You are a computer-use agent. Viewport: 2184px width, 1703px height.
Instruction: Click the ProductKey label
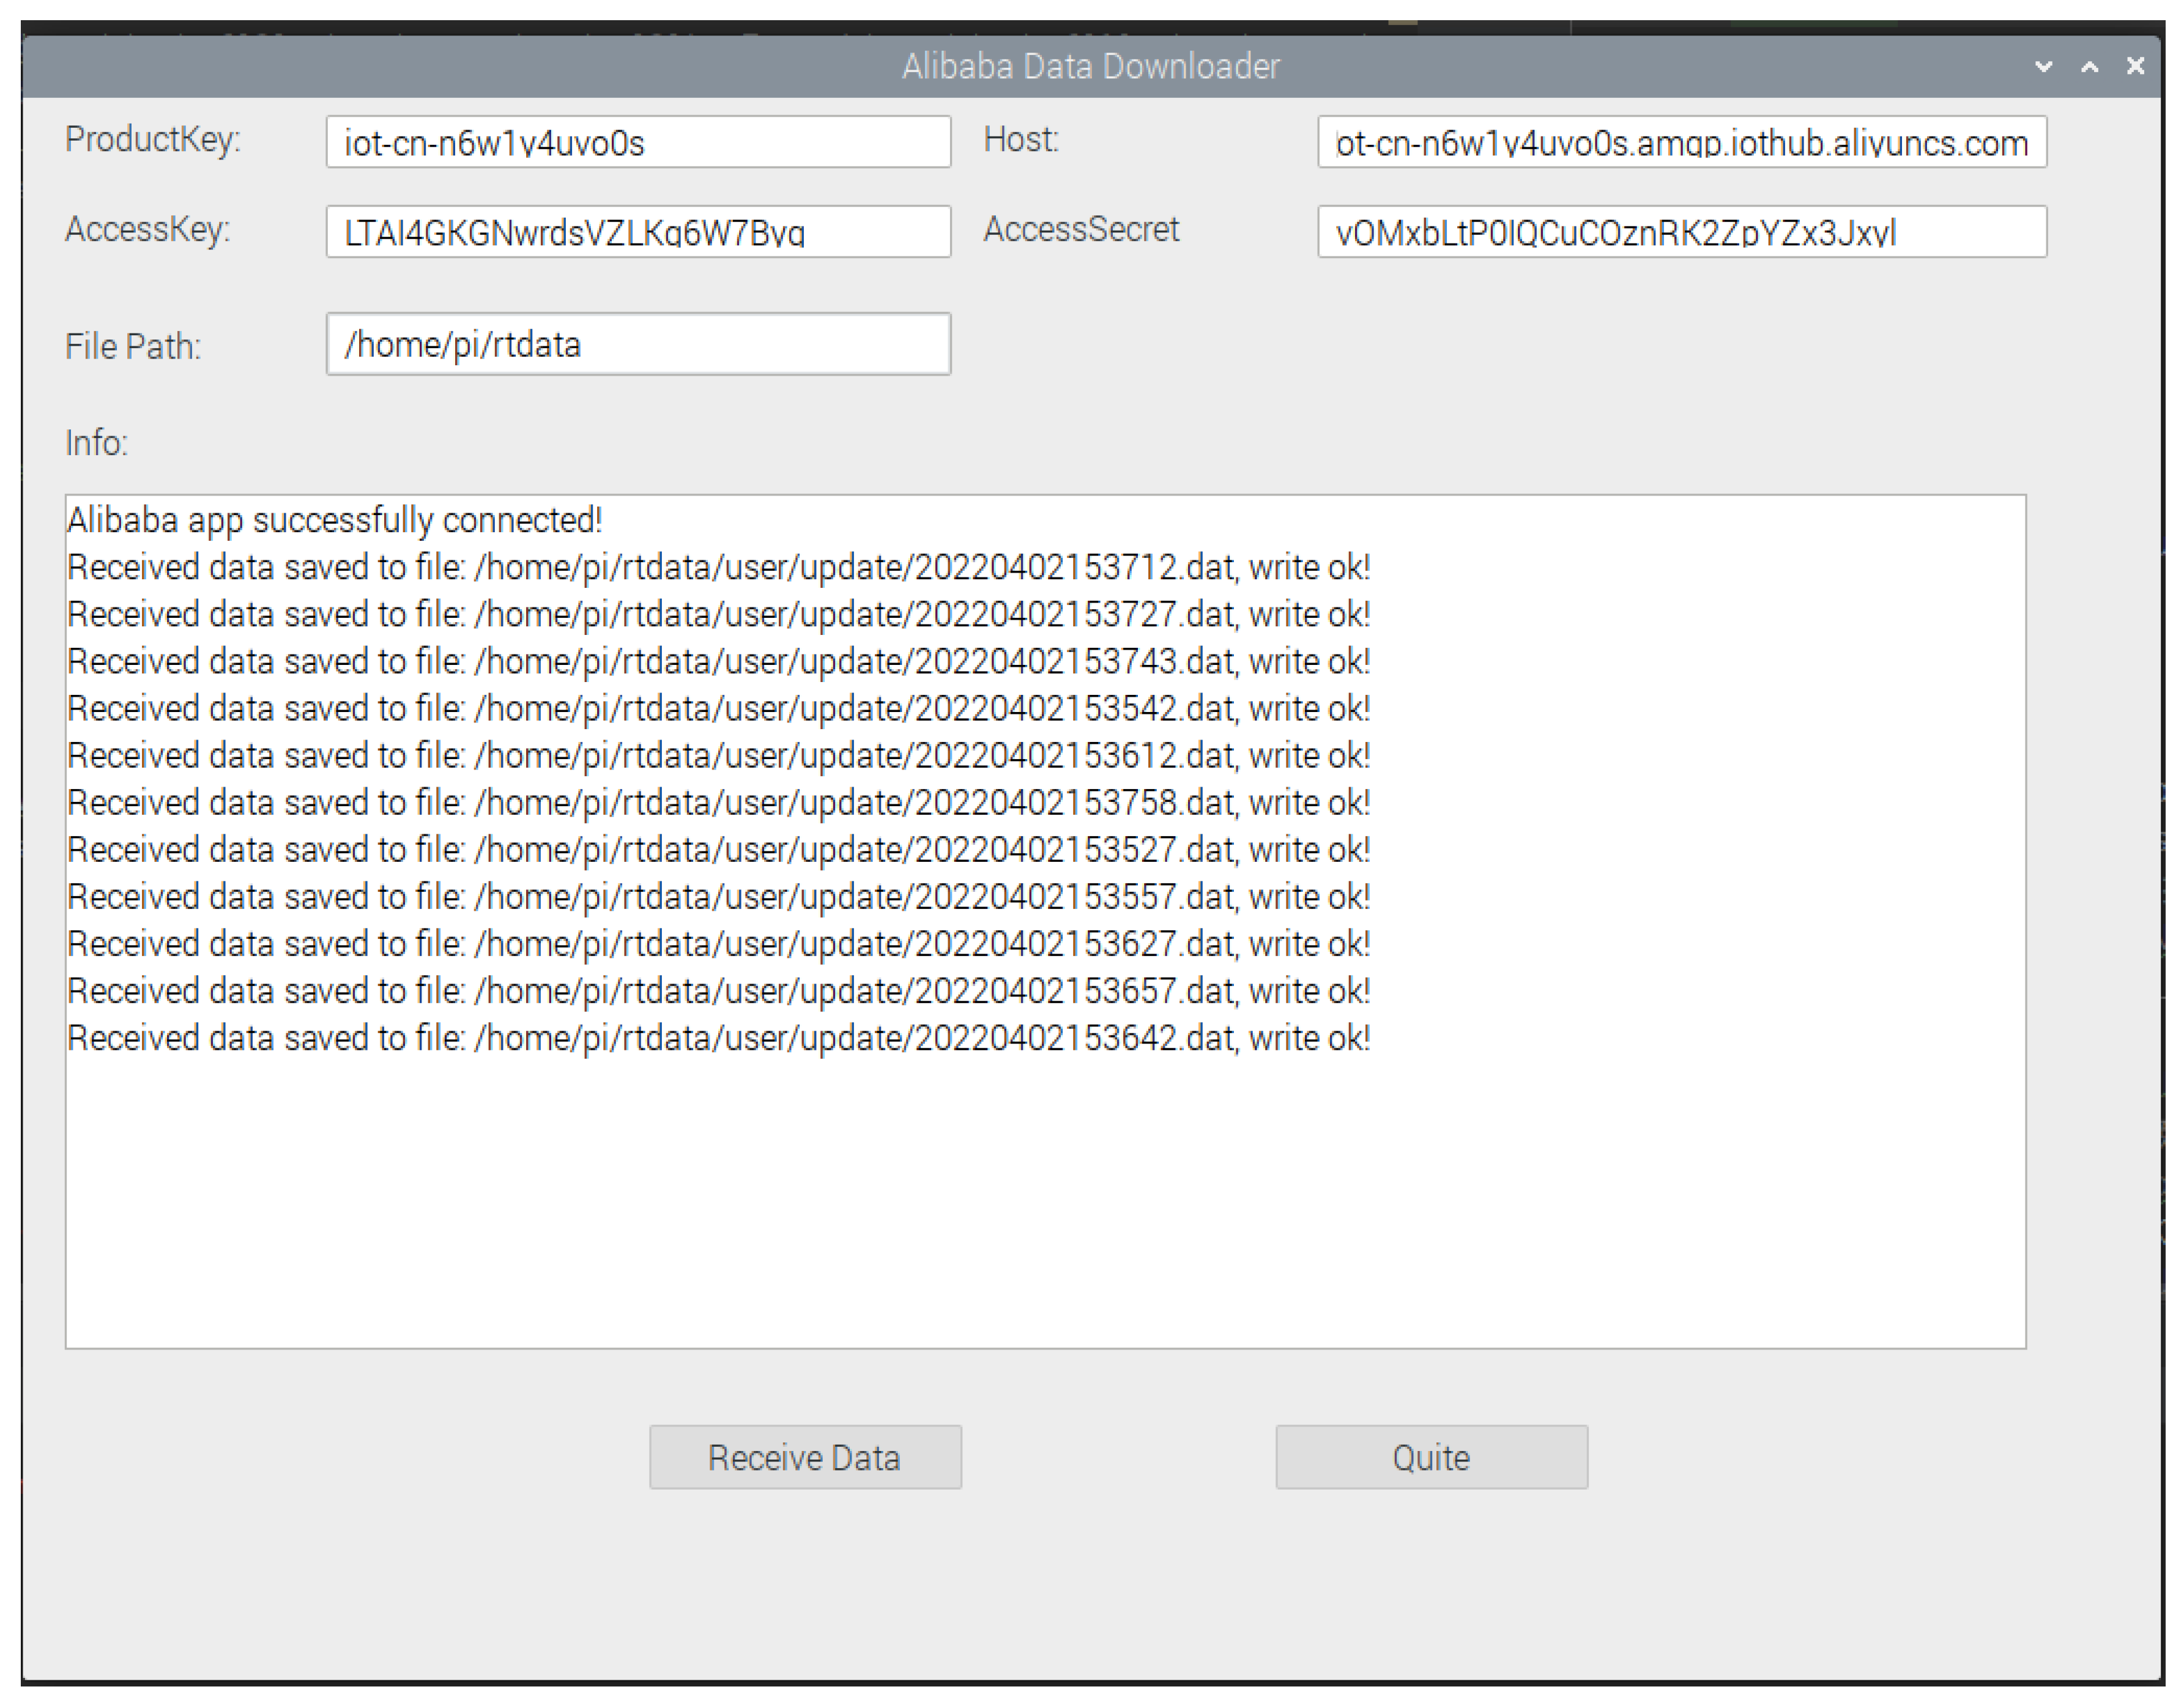pos(153,139)
